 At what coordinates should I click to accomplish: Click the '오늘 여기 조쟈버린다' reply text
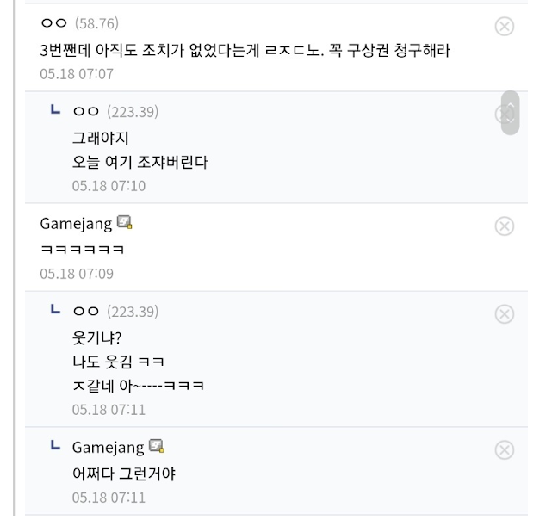[x=140, y=162]
